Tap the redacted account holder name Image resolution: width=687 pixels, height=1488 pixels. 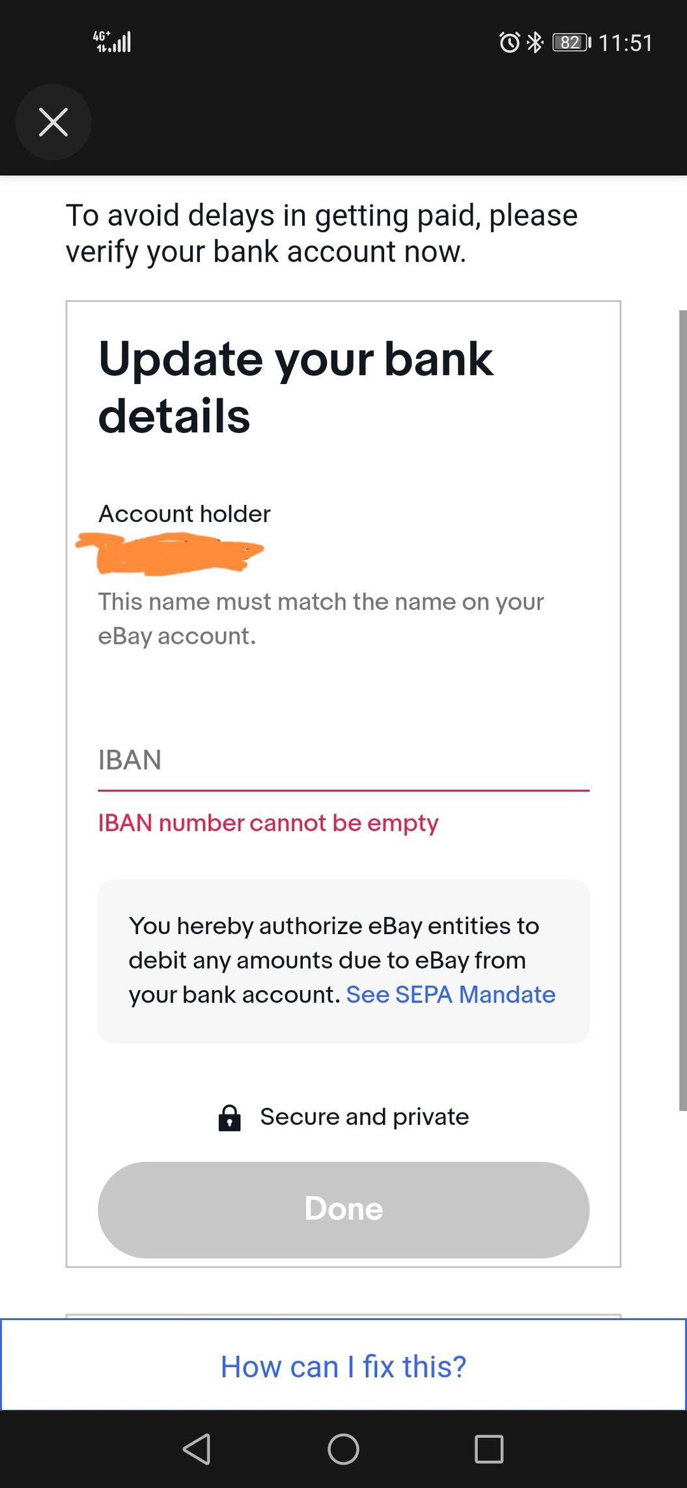click(171, 553)
